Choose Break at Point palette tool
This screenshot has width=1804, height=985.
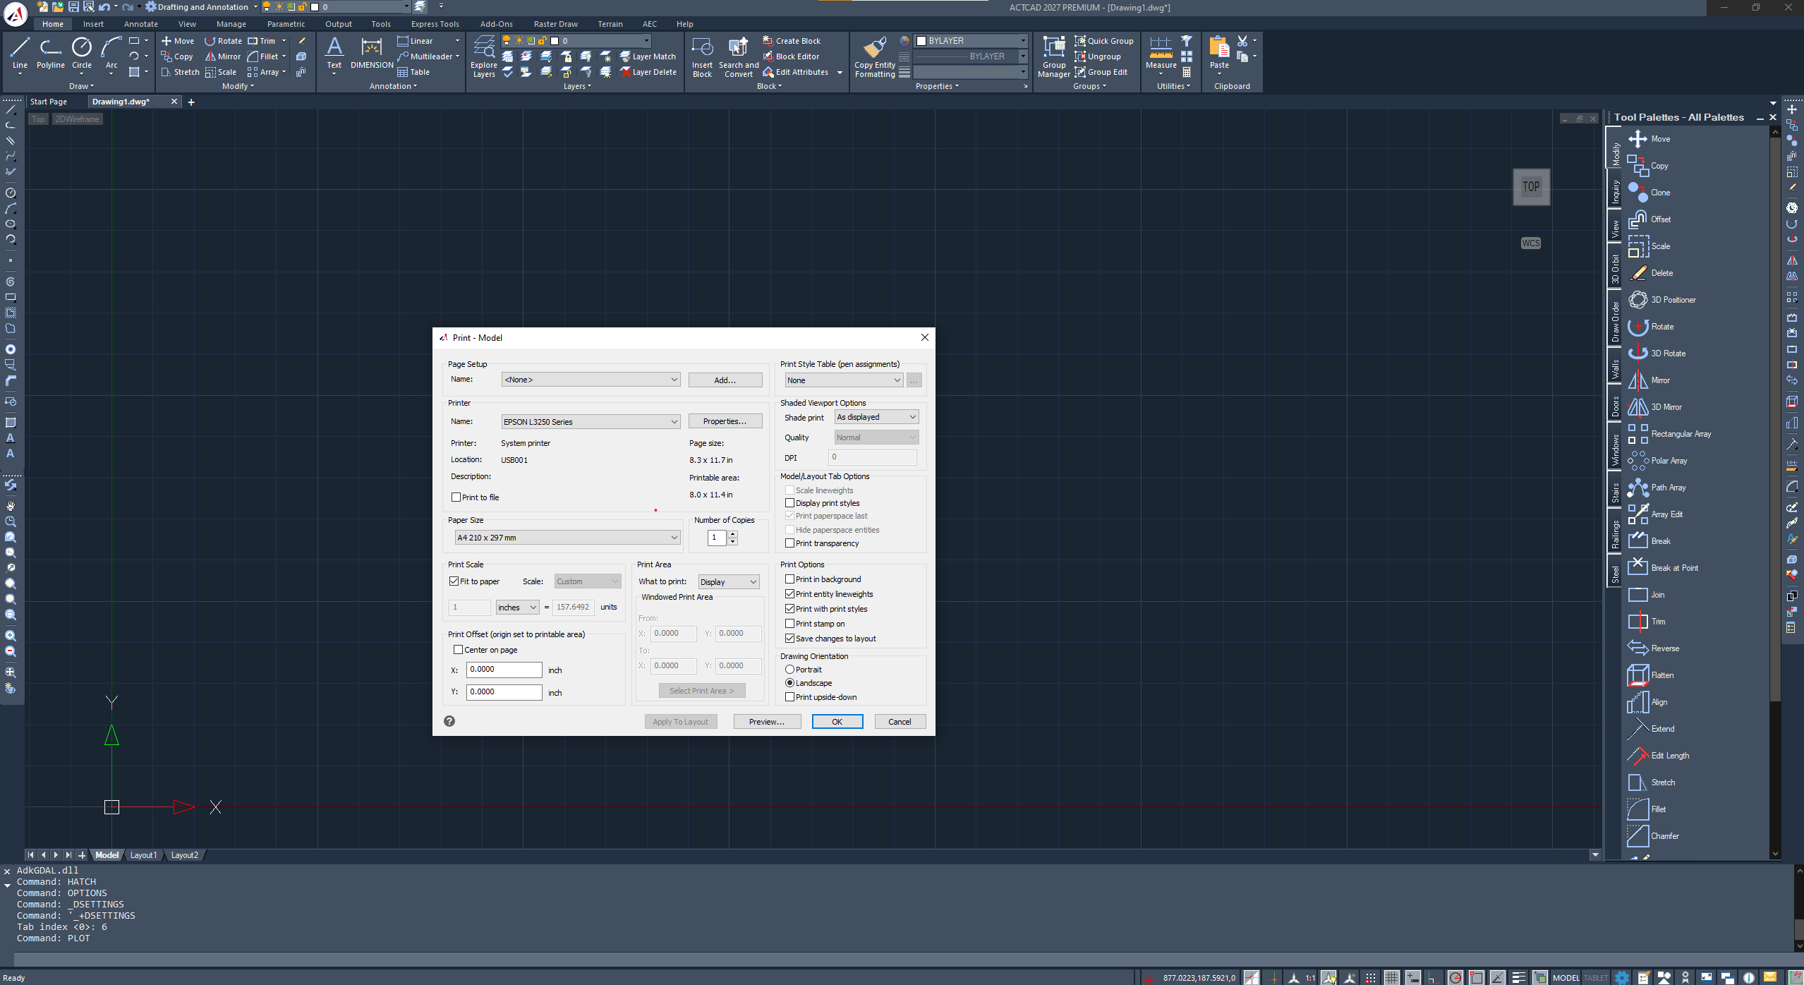pyautogui.click(x=1663, y=568)
